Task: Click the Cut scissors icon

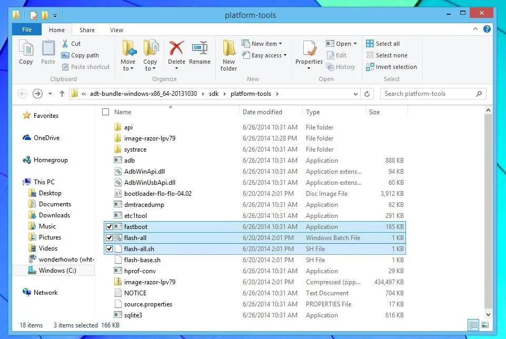Action: [x=65, y=44]
